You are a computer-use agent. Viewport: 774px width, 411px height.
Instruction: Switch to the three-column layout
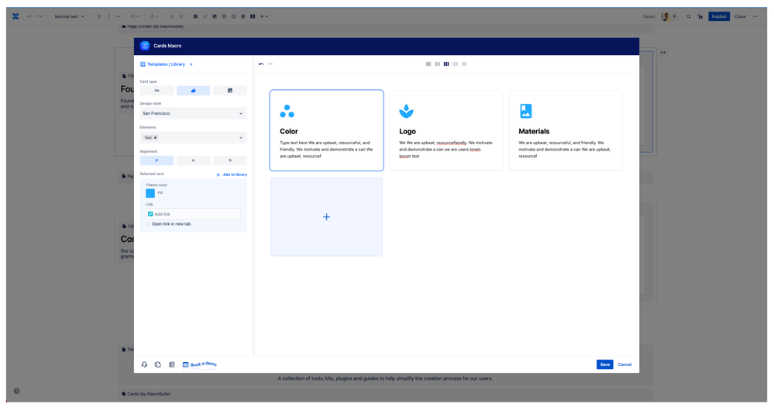[x=446, y=64]
